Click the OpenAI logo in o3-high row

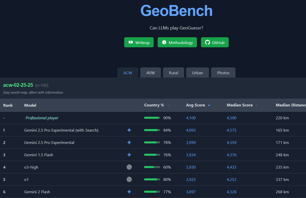129,167
